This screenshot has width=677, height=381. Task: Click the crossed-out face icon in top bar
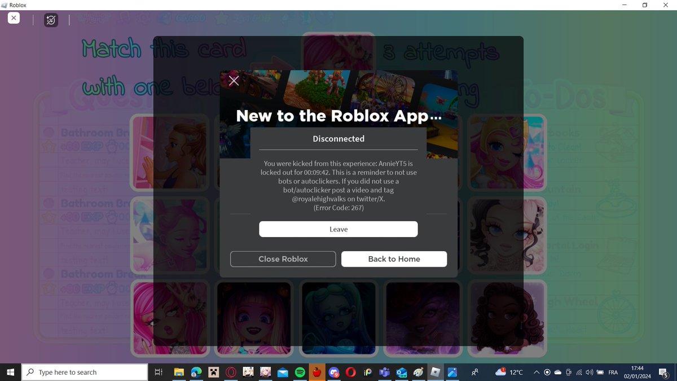(51, 20)
